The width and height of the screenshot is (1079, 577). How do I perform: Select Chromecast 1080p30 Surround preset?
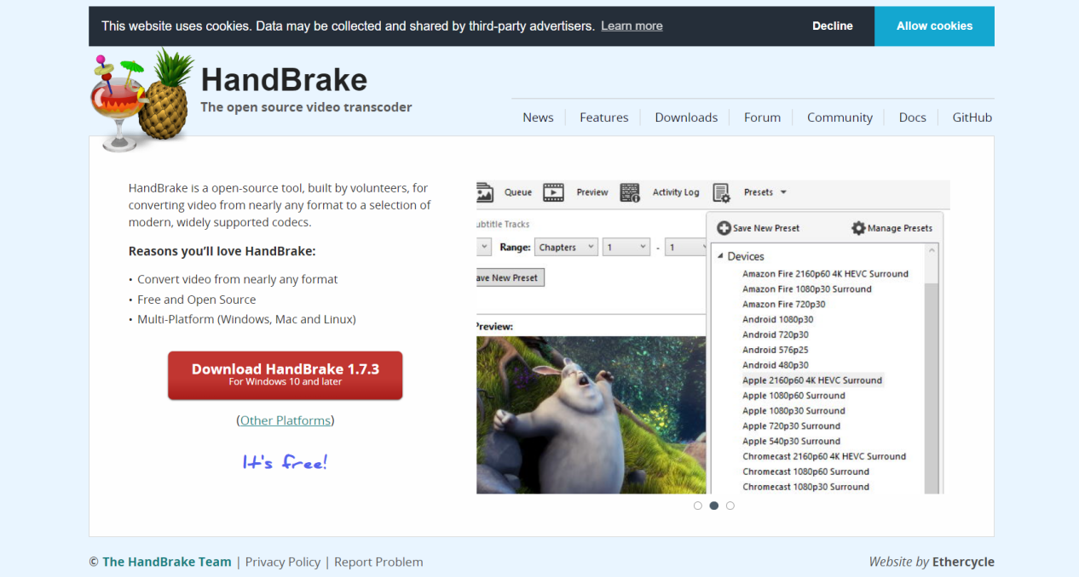(805, 488)
